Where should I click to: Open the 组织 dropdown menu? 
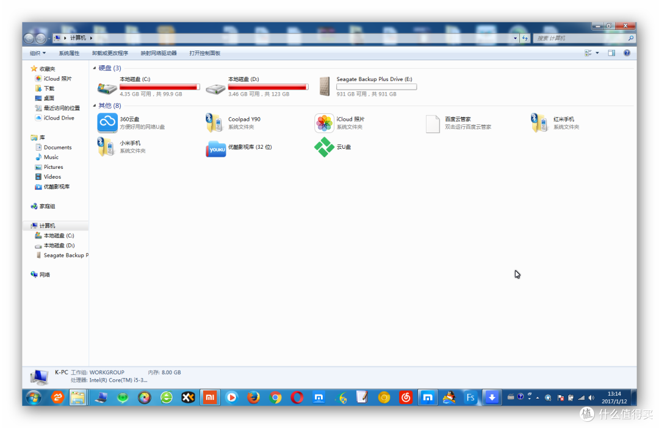[x=37, y=53]
